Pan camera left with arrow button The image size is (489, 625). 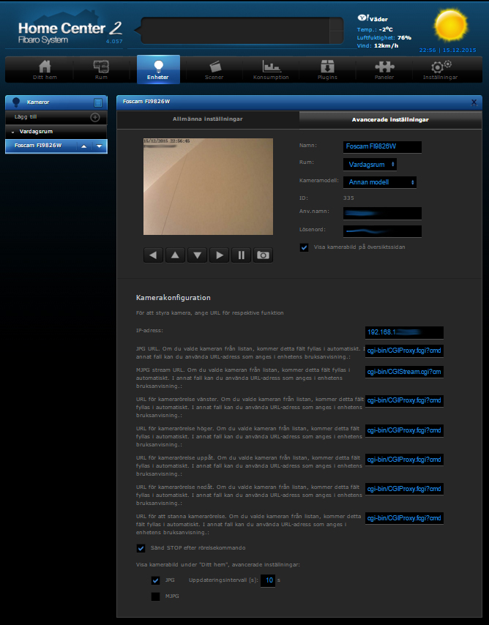(x=153, y=255)
